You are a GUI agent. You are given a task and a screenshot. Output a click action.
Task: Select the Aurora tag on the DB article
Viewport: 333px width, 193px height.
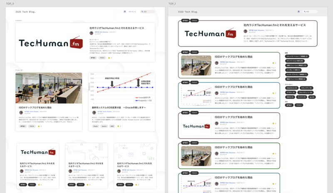pyautogui.click(x=104, y=126)
